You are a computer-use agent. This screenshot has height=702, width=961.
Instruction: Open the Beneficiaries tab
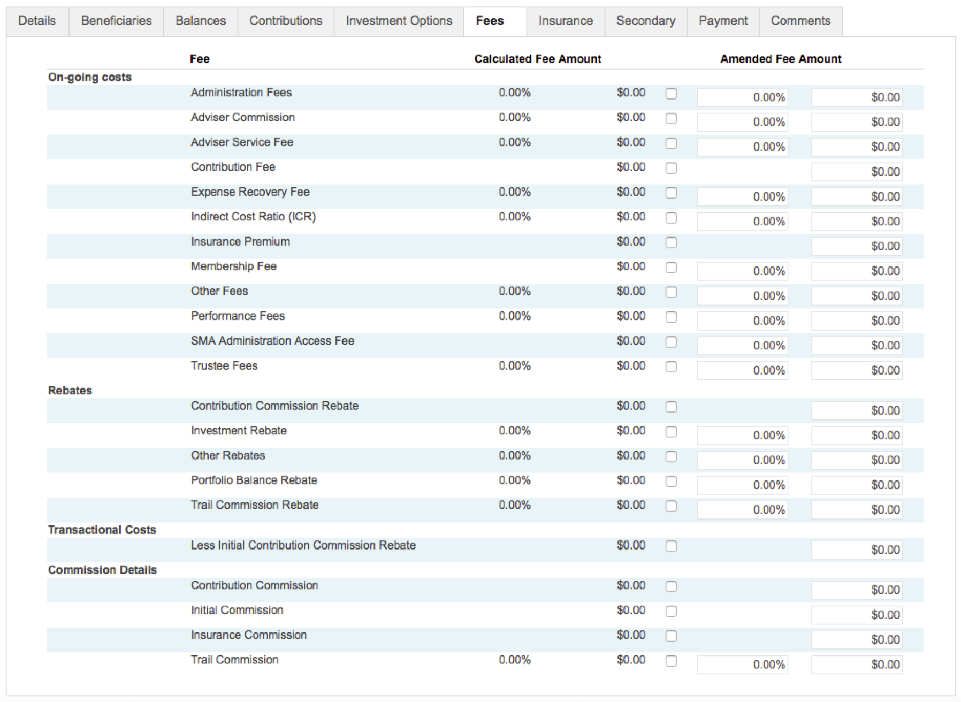click(x=116, y=21)
